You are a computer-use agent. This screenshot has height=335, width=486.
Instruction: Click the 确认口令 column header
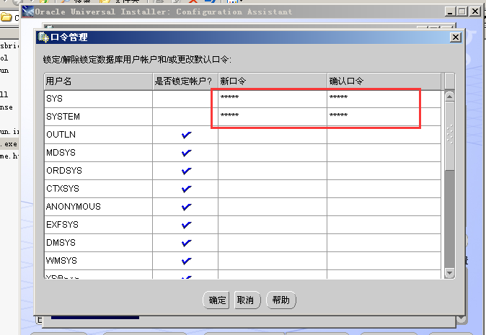[384, 81]
